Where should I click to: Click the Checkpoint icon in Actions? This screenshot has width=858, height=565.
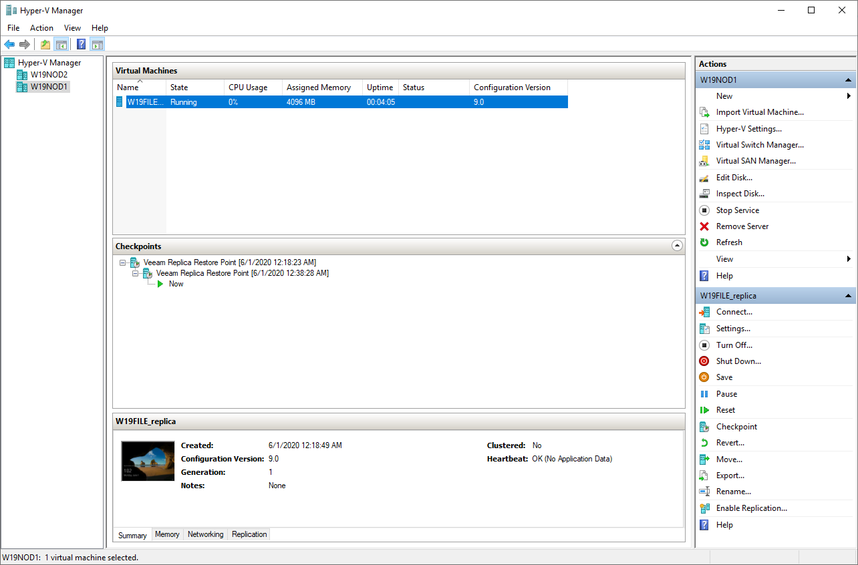tap(704, 427)
